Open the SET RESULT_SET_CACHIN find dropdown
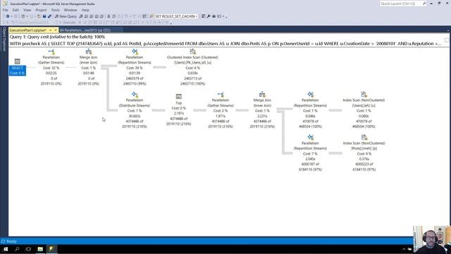Viewport: 451px width, 254px height. pyautogui.click(x=197, y=16)
